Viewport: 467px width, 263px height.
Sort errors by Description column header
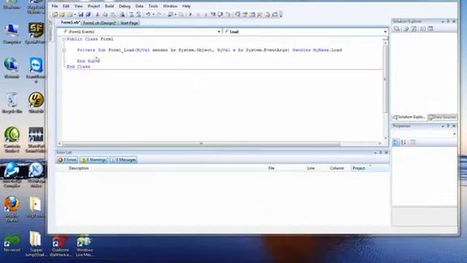click(79, 168)
